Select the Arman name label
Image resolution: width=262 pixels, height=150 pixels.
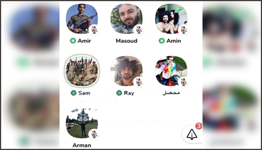[x=82, y=145]
